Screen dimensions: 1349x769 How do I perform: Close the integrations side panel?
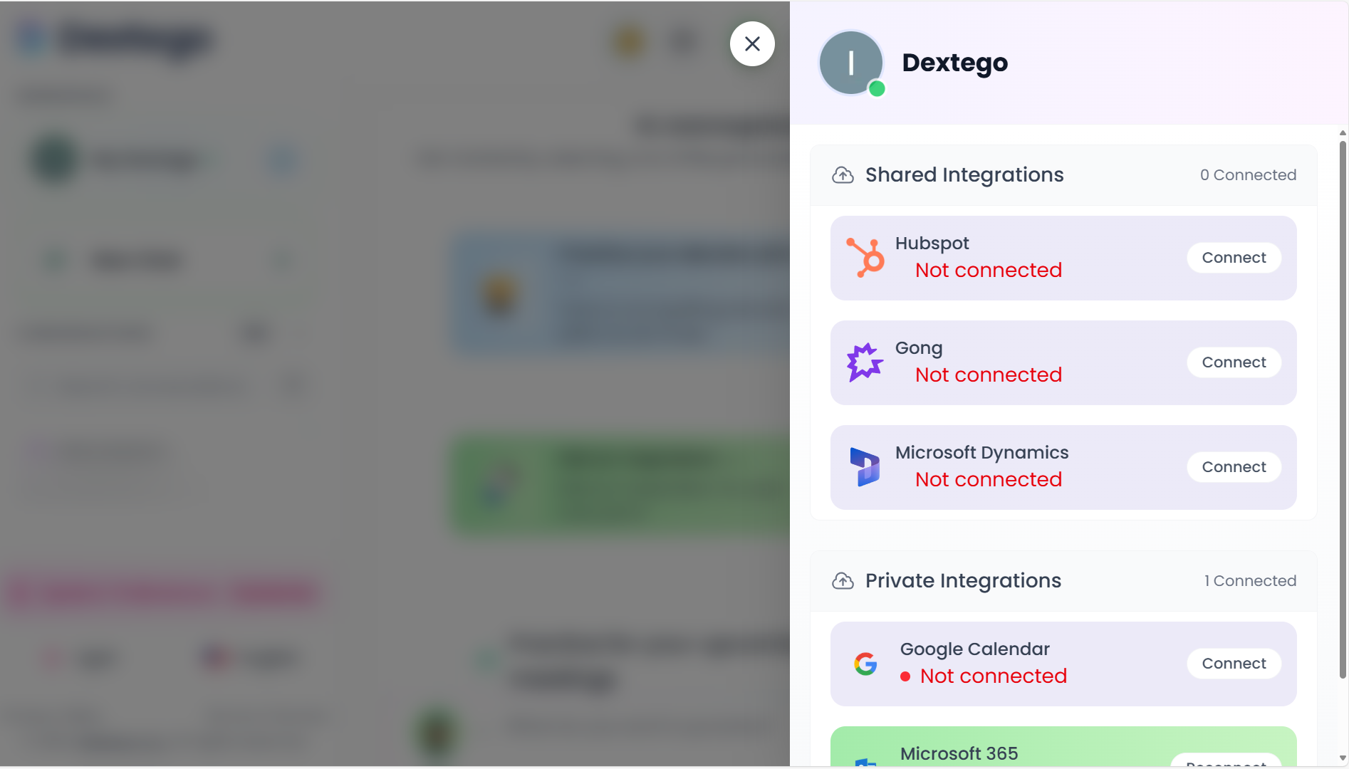tap(752, 44)
